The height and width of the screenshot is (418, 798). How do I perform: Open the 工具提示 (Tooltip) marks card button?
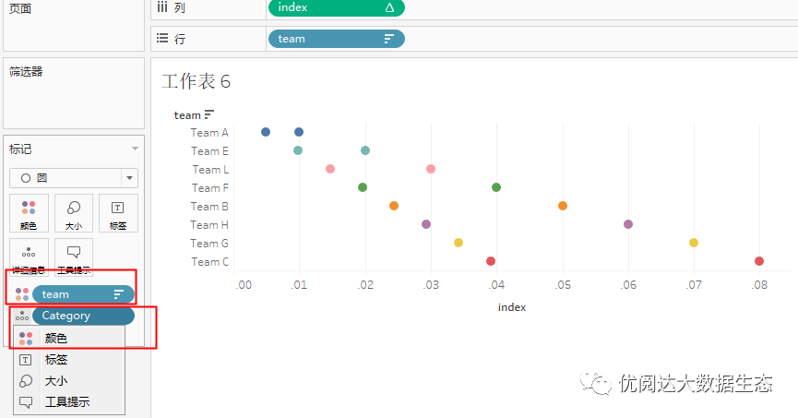point(74,257)
